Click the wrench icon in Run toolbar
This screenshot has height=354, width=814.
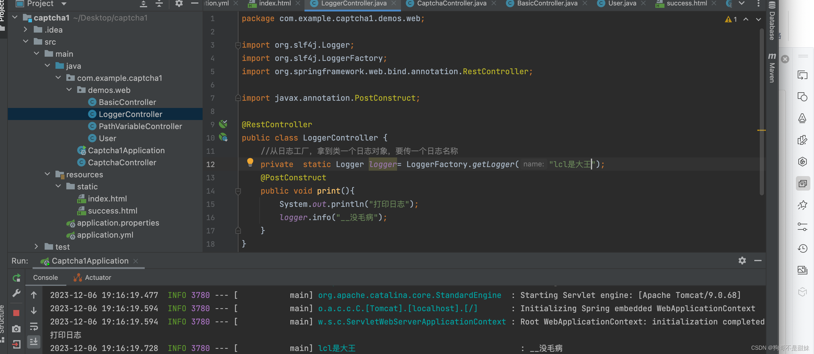[17, 293]
